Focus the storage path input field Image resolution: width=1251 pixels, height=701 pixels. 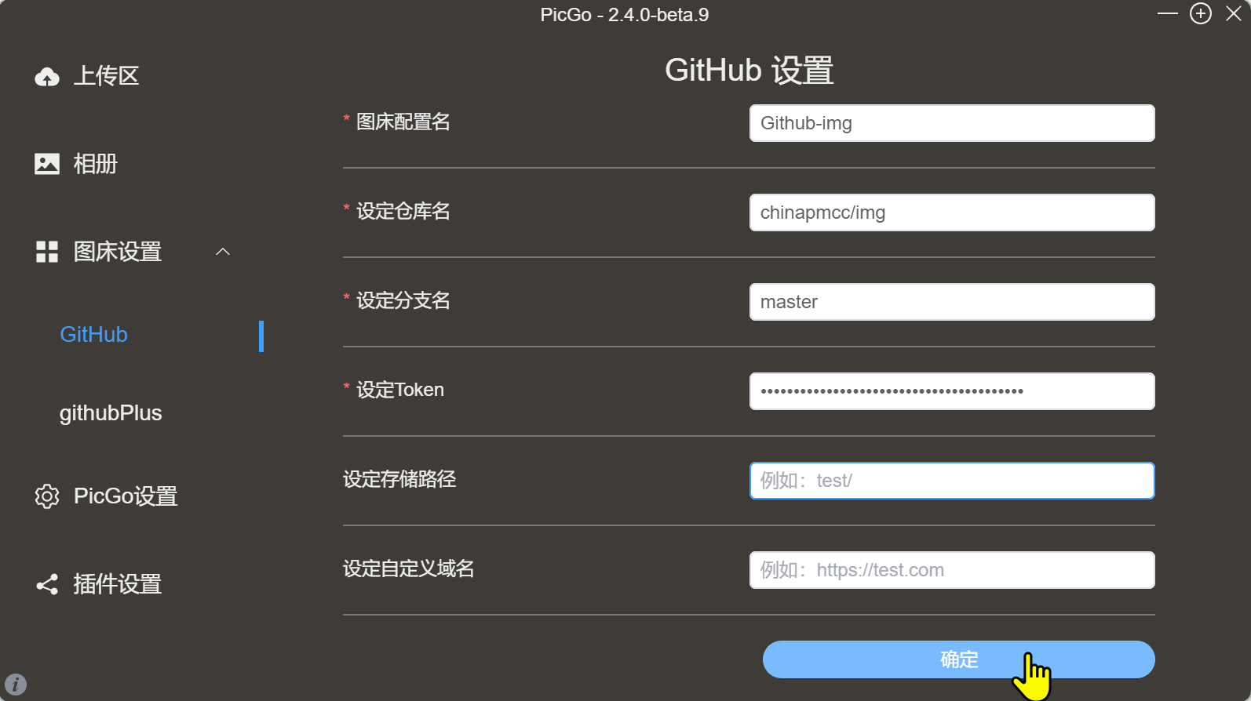(x=951, y=481)
